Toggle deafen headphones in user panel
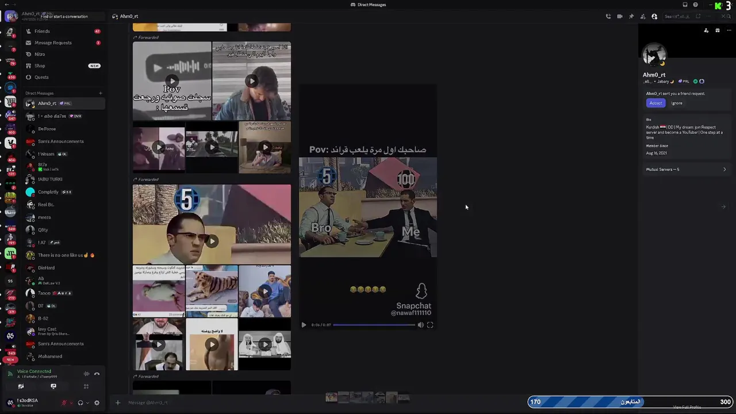This screenshot has height=414, width=736. coord(80,402)
